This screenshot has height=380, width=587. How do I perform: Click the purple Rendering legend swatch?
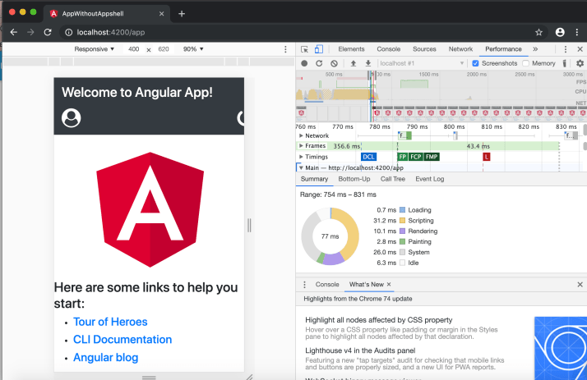[x=403, y=231]
